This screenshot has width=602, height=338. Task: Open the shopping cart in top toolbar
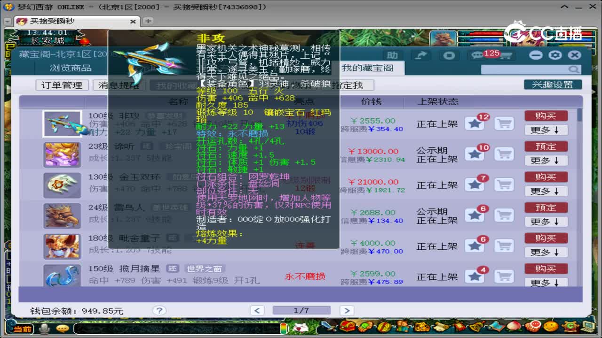(x=506, y=55)
